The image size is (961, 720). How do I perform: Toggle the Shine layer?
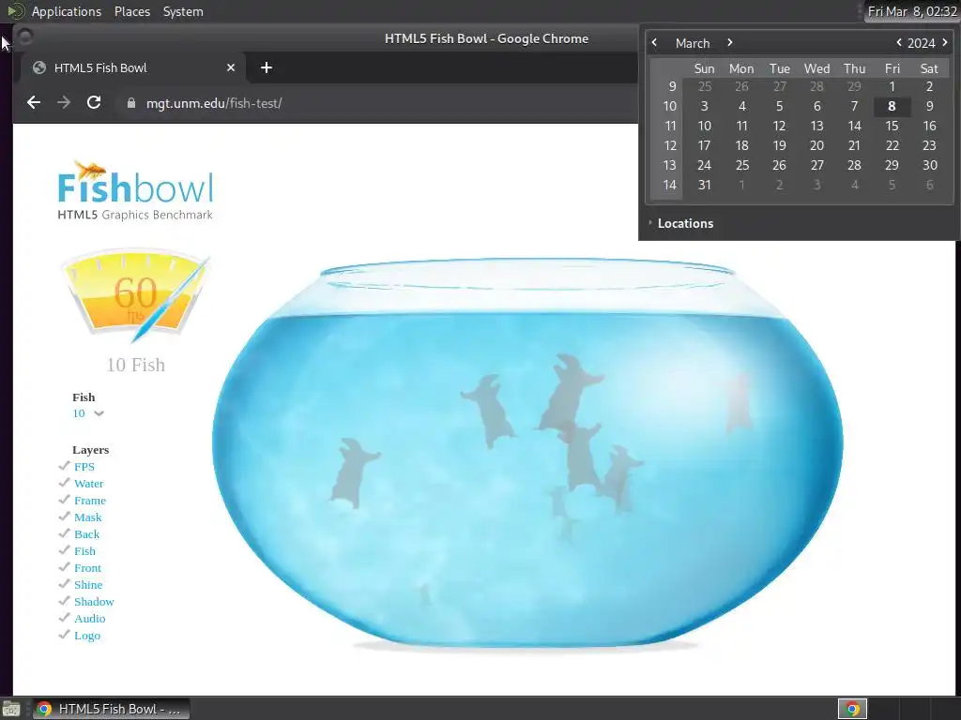[x=65, y=584]
